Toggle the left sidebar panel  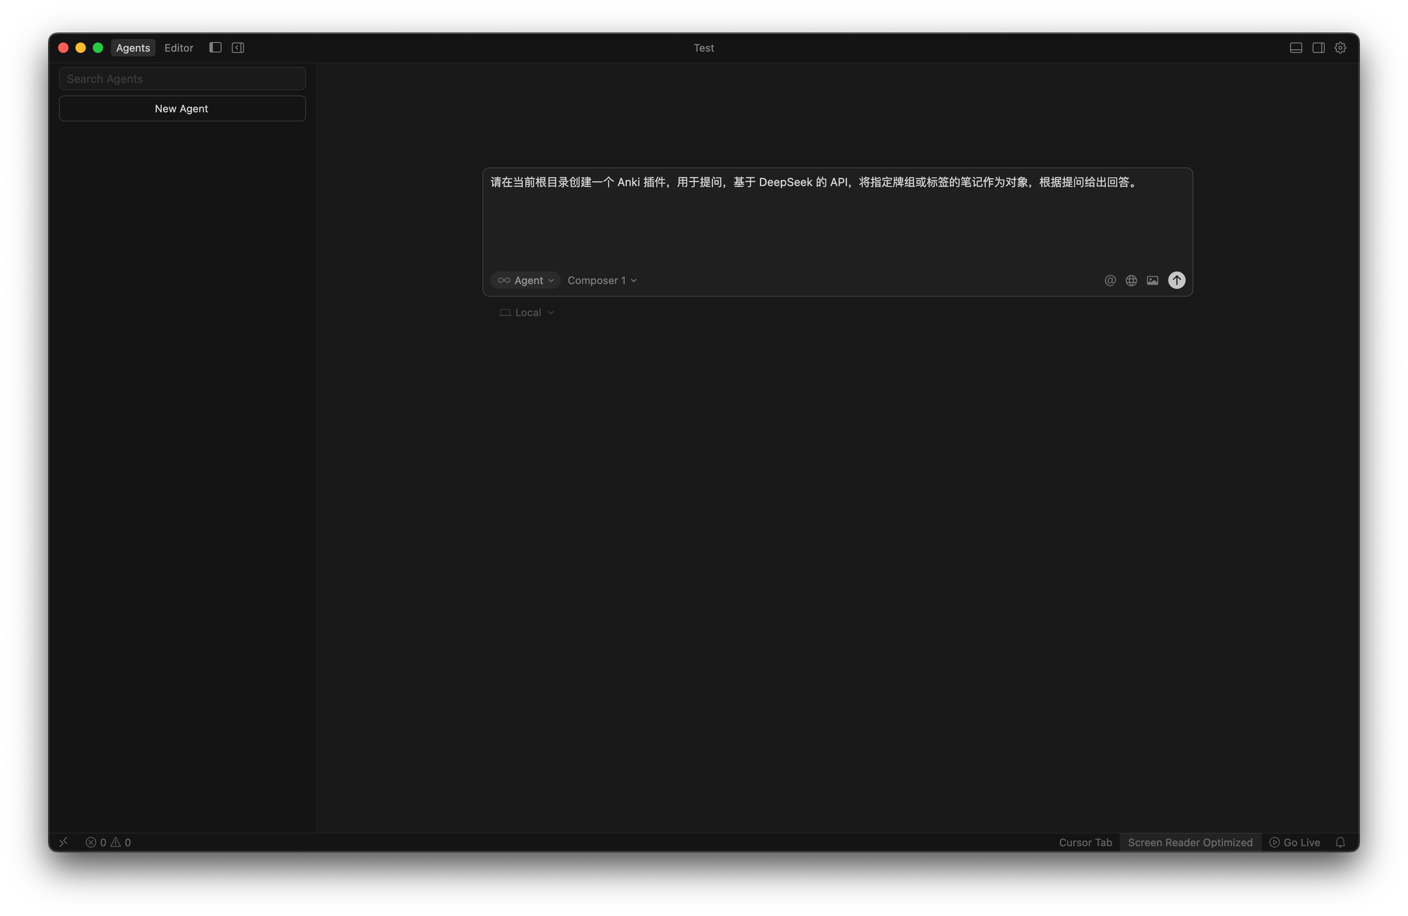click(x=215, y=48)
